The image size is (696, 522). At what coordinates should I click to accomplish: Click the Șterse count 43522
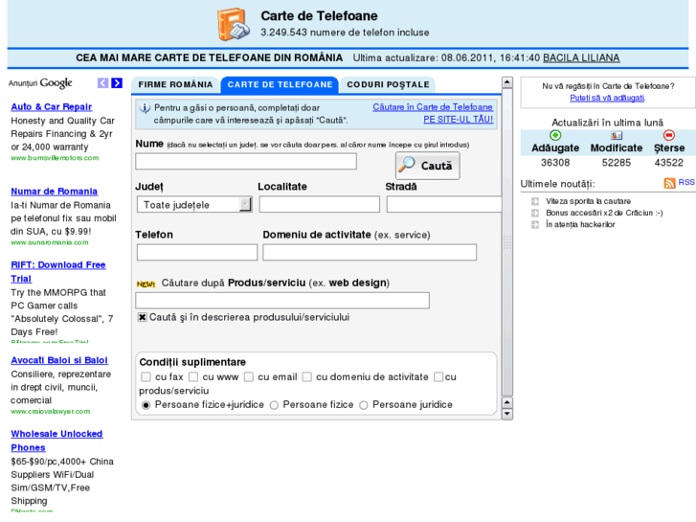tap(669, 163)
